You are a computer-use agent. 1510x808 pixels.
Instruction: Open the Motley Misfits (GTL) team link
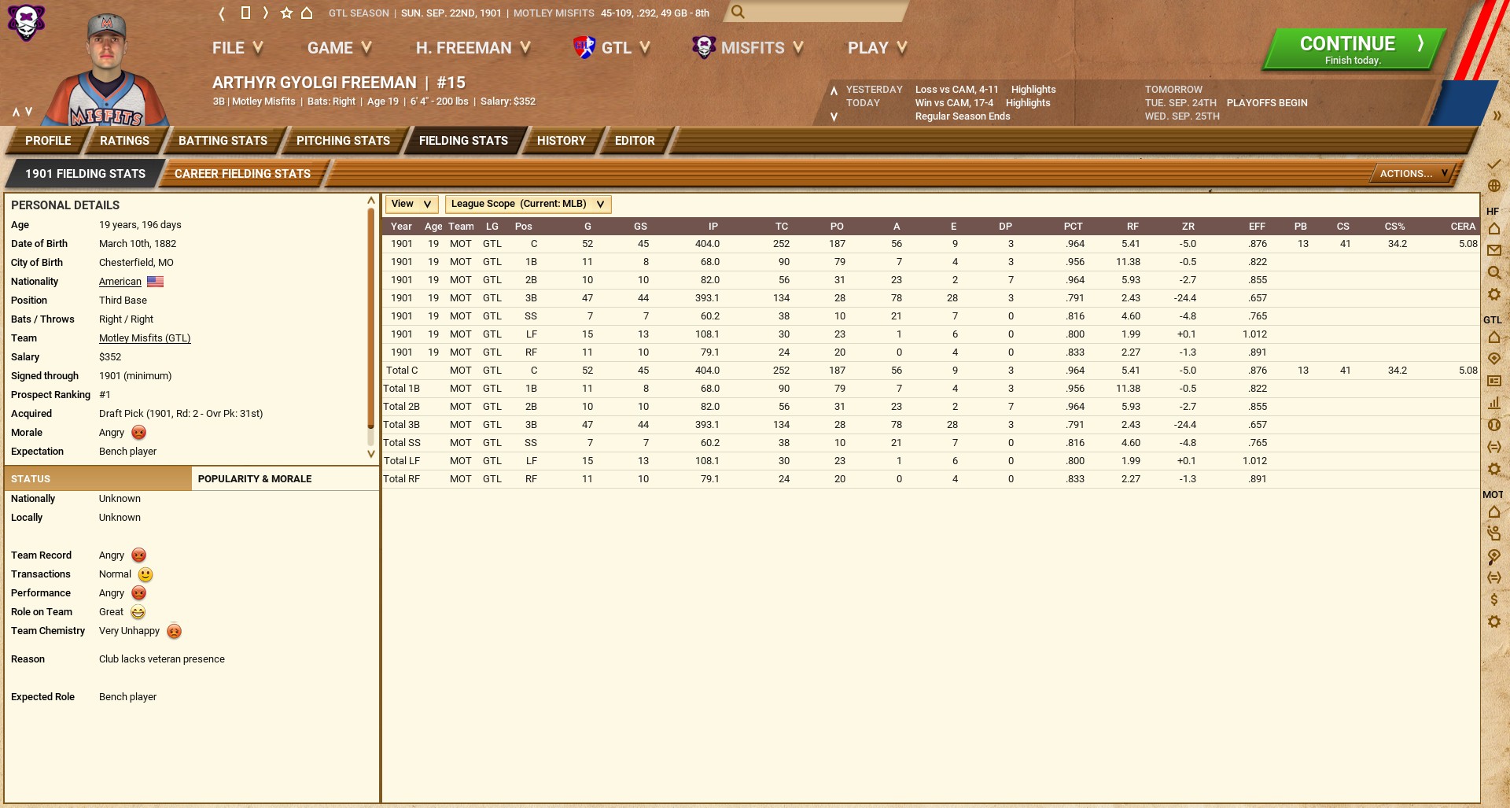click(145, 338)
